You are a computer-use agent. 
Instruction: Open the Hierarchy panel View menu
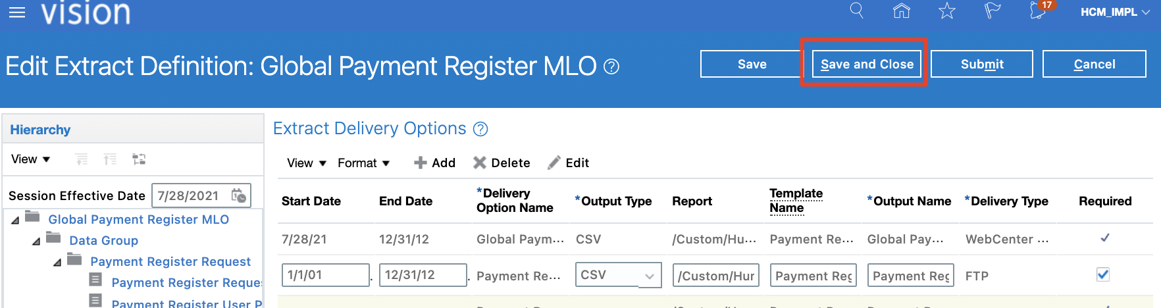click(30, 159)
